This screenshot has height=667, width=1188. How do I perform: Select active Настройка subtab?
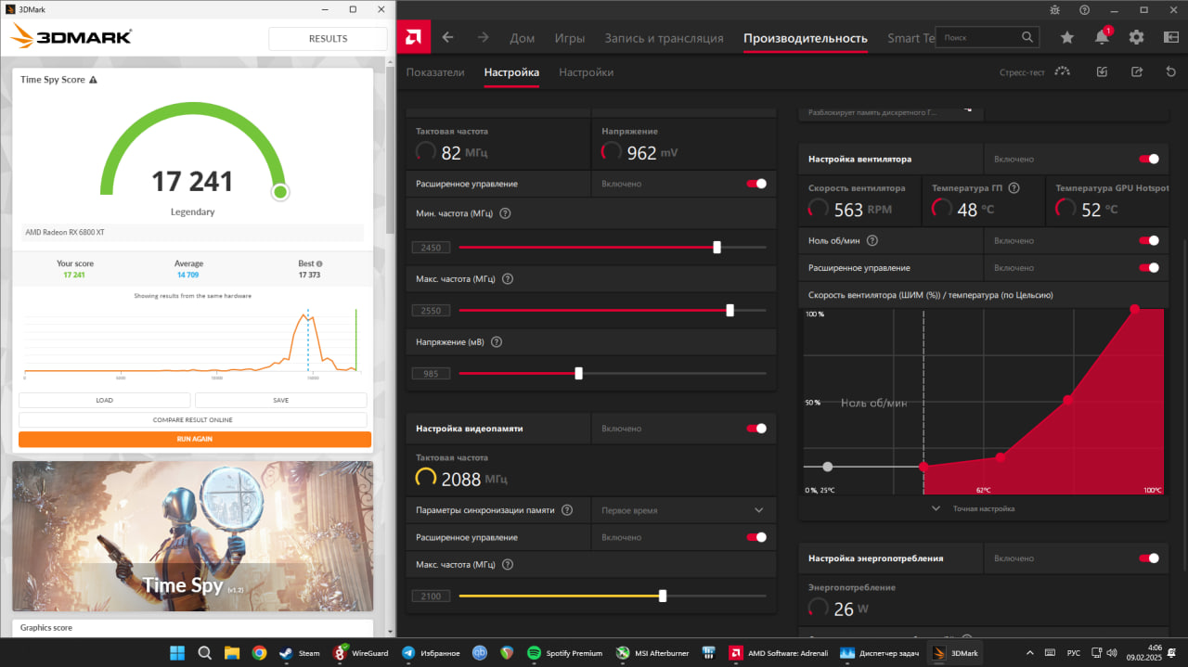click(x=511, y=72)
